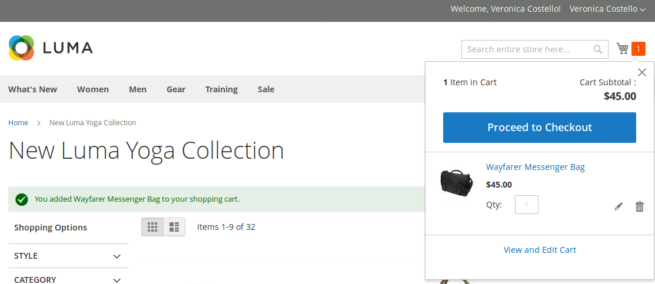Edit the Wayfarer Messenger Bag cart item

(x=619, y=206)
